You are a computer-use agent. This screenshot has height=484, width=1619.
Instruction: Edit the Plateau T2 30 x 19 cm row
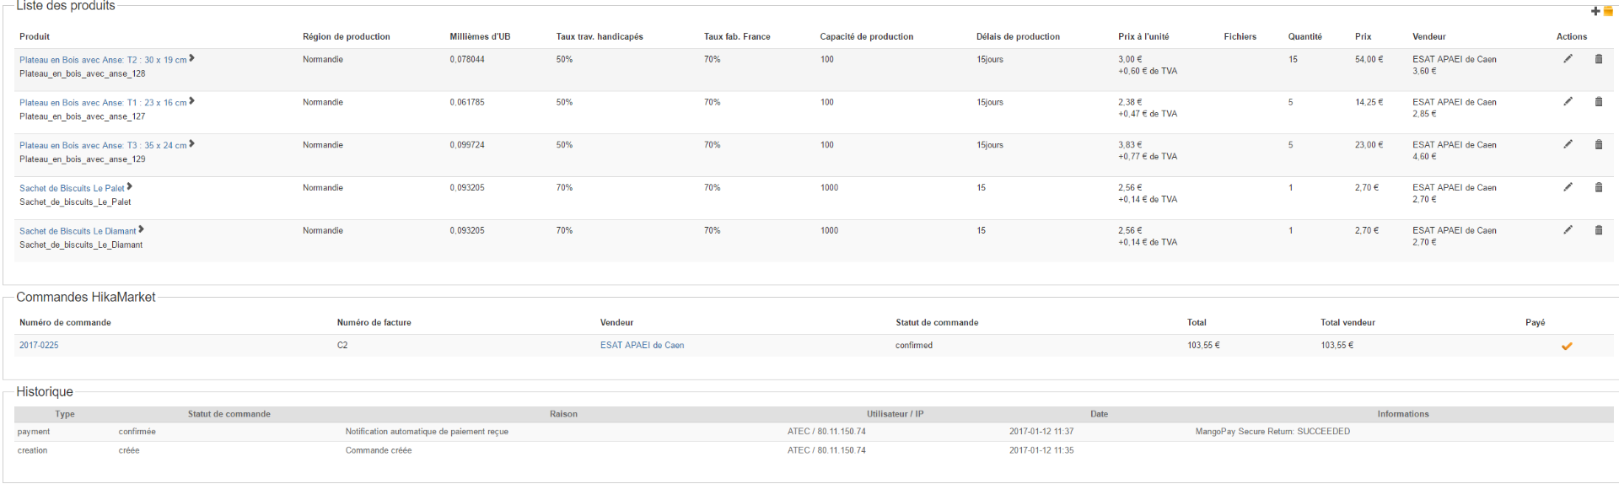point(1568,59)
